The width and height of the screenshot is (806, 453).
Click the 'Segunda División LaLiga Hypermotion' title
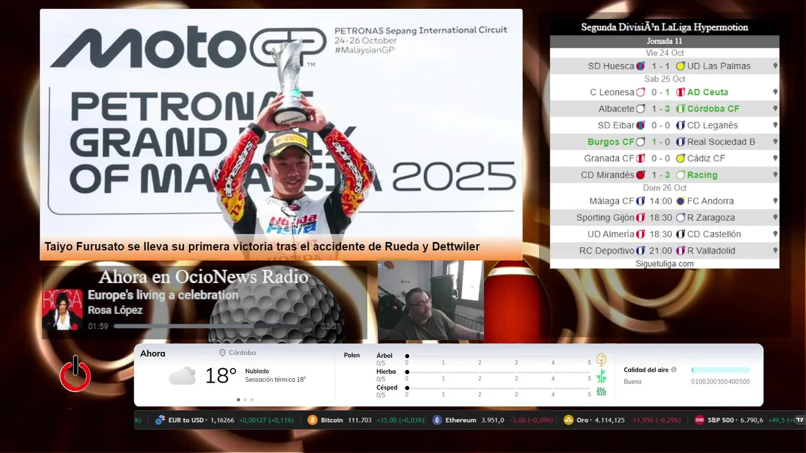664,27
